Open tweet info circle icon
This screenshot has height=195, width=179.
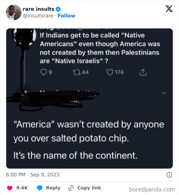(x=169, y=175)
